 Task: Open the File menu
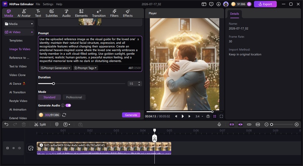tap(38, 4)
